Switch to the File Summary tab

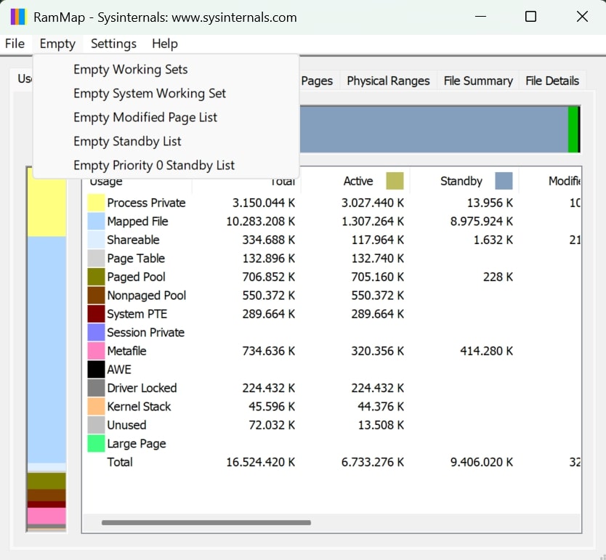point(478,81)
